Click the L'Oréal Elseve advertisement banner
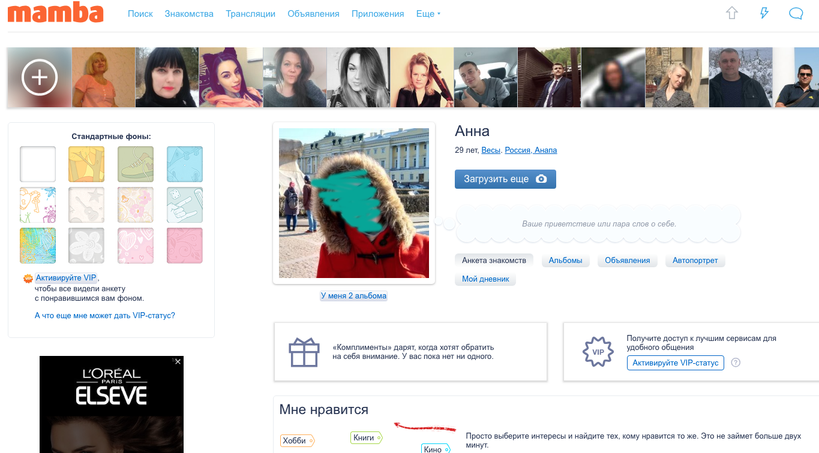This screenshot has width=819, height=453. tap(112, 404)
